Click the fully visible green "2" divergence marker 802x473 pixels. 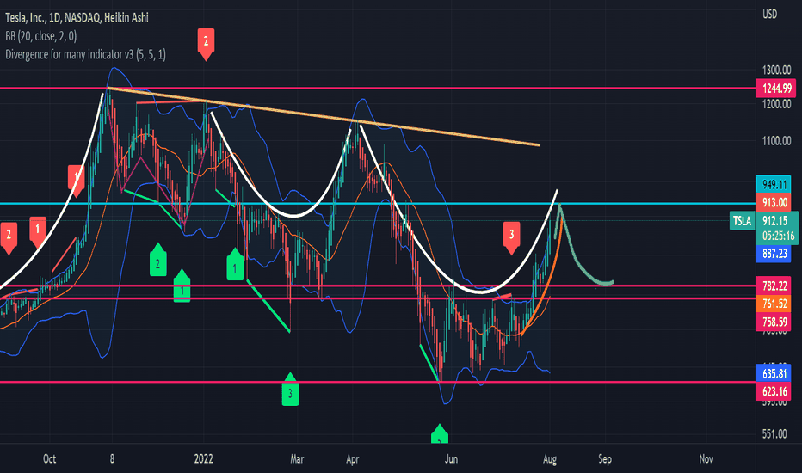click(157, 261)
